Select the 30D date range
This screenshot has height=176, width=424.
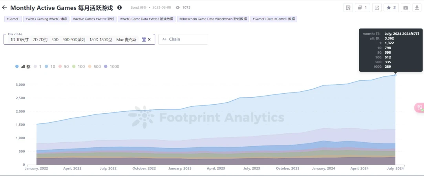point(55,40)
